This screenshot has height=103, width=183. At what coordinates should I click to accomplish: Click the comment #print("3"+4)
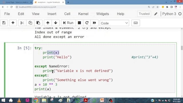click(x=145, y=57)
